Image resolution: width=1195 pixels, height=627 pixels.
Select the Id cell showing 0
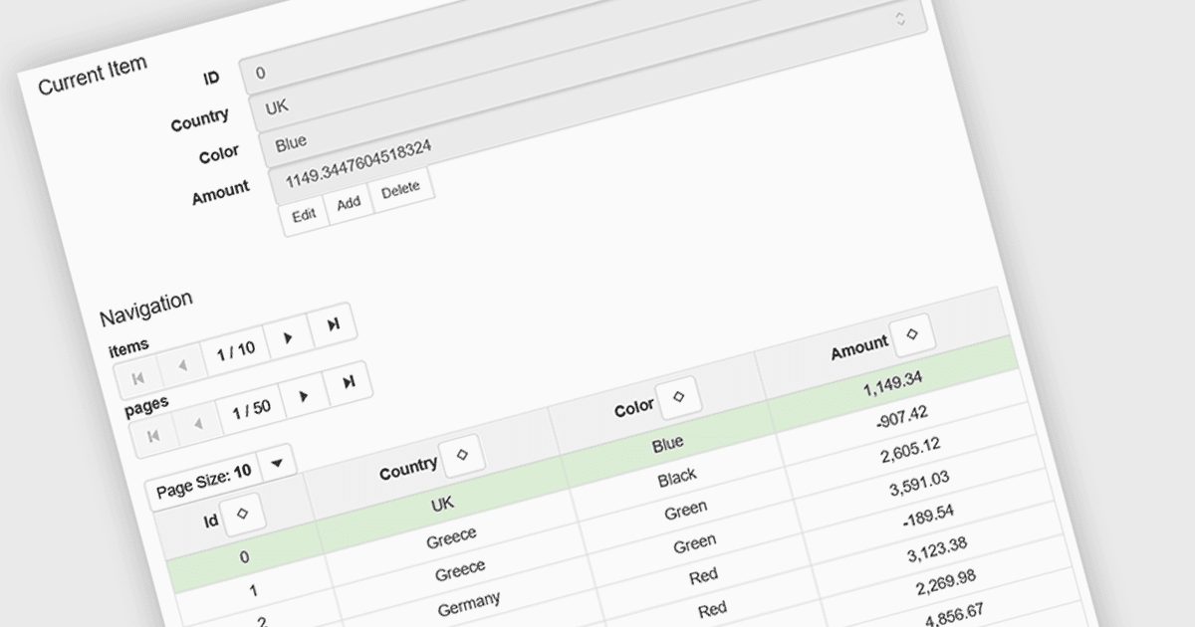[x=244, y=558]
